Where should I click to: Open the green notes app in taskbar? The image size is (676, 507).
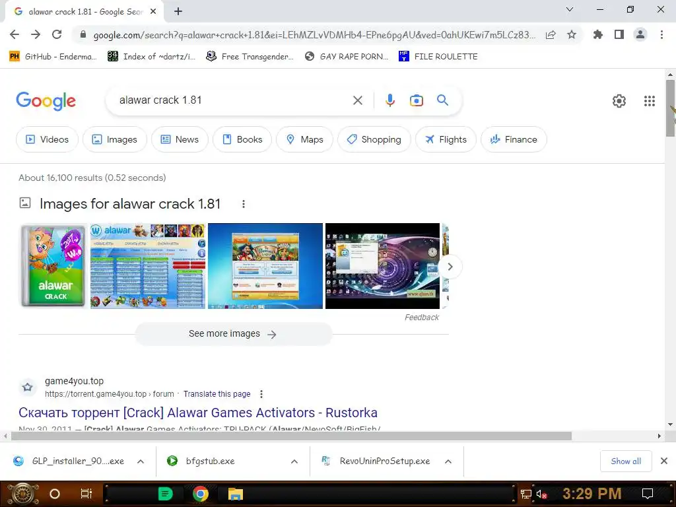(x=166, y=494)
